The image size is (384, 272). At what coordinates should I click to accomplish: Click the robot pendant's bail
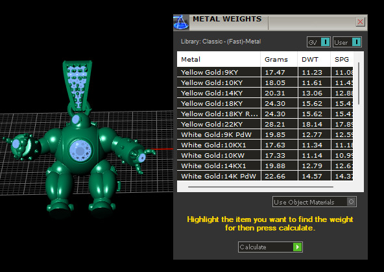tap(78, 86)
